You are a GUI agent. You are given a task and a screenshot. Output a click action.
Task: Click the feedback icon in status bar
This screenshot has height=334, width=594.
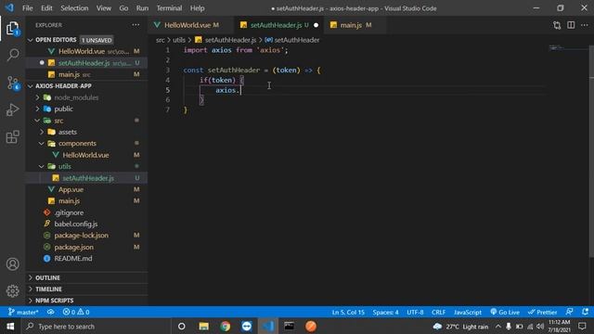tap(569, 312)
